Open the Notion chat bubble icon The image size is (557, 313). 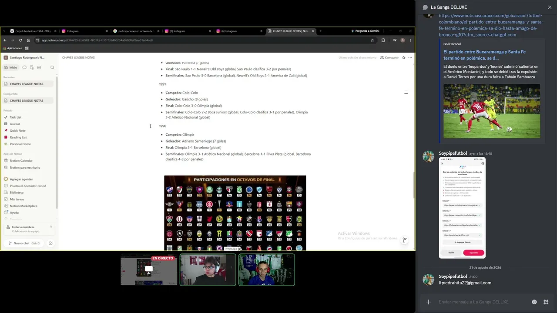[24, 67]
